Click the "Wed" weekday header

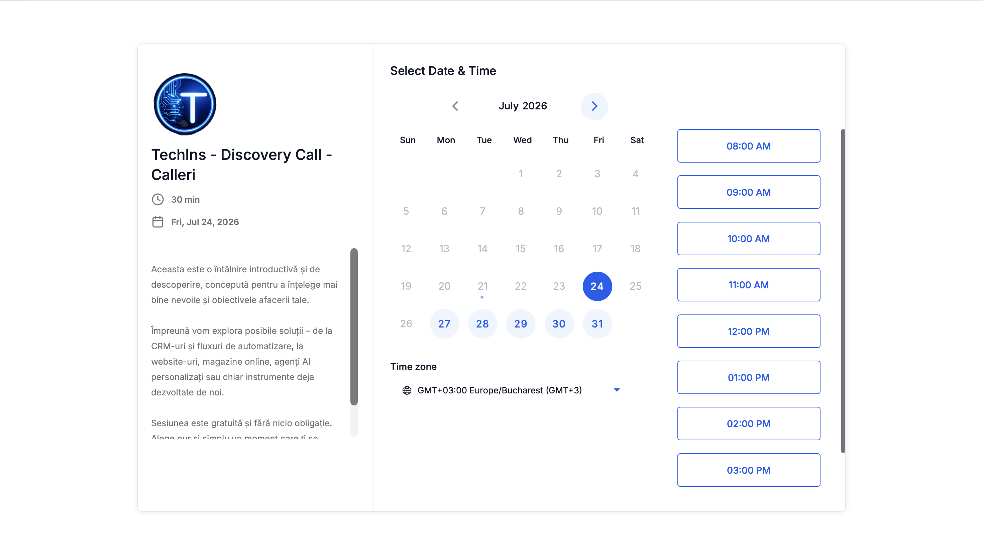(x=522, y=140)
